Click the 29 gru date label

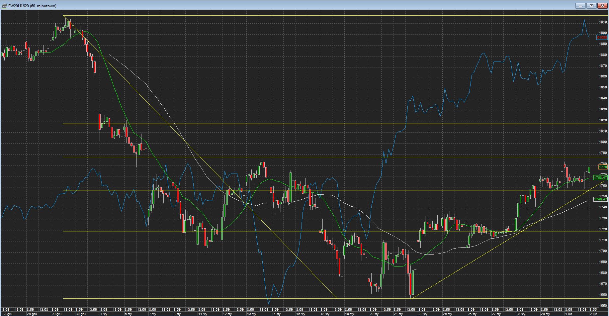tap(56, 314)
